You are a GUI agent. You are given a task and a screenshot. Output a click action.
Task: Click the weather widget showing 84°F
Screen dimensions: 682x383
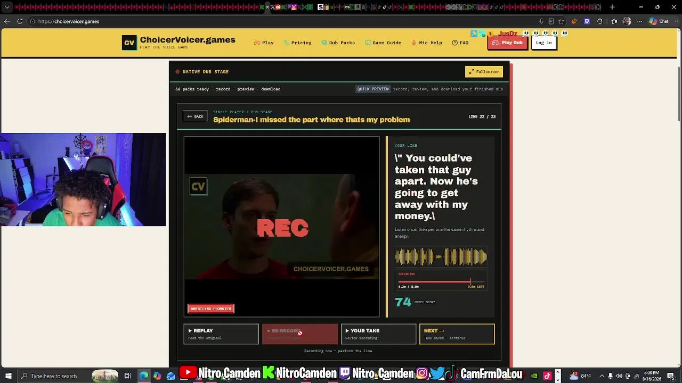coord(581,376)
